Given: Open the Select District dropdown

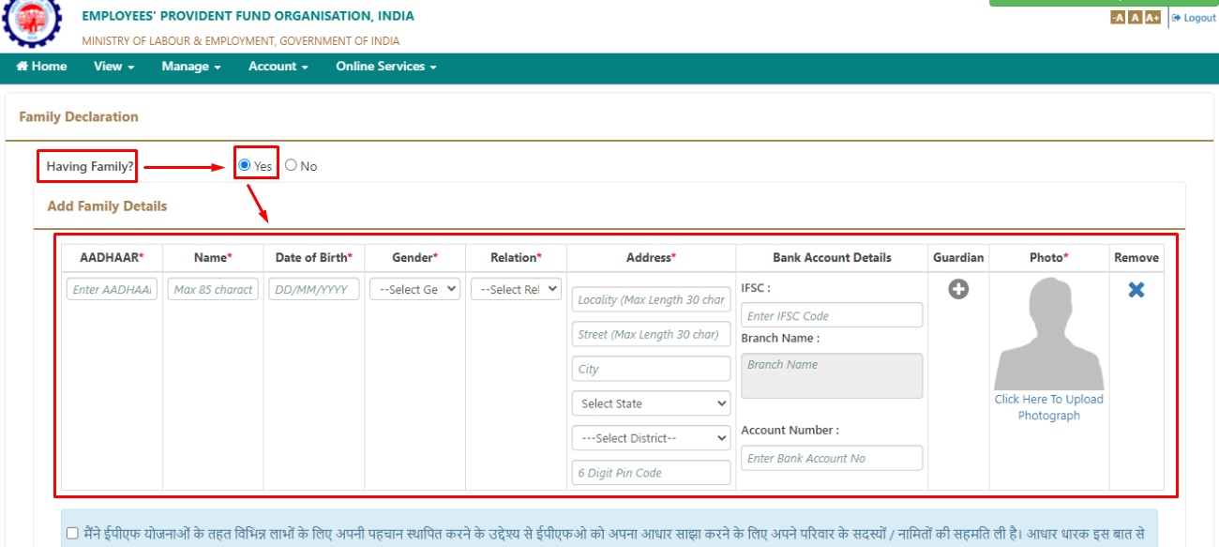Looking at the screenshot, I should (x=651, y=438).
